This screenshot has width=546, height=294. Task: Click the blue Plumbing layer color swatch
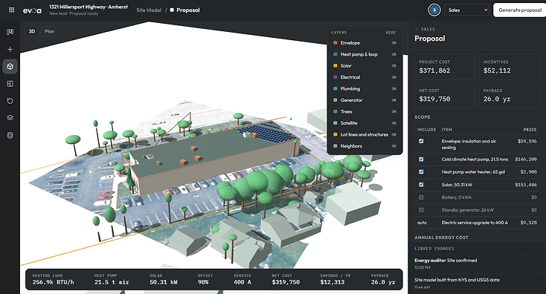[335, 88]
